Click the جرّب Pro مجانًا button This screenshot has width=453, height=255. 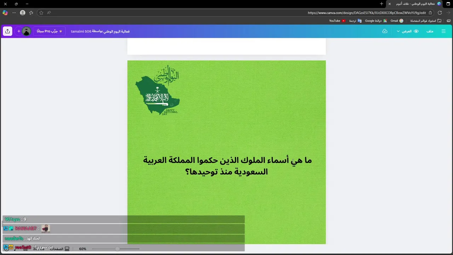(x=50, y=31)
